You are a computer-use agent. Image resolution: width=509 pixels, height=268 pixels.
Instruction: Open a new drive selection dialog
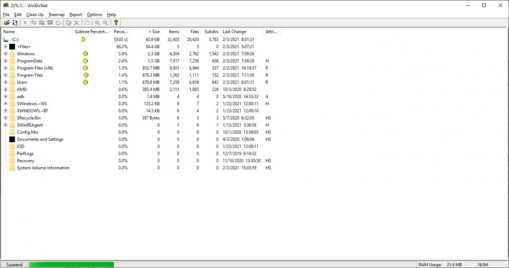6,22
